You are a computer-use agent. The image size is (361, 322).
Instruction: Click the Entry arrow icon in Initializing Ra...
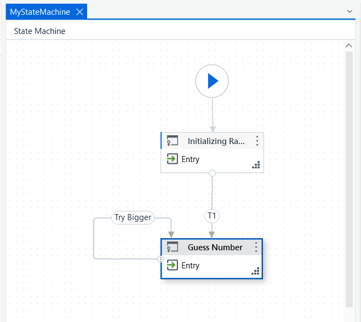[x=172, y=159]
